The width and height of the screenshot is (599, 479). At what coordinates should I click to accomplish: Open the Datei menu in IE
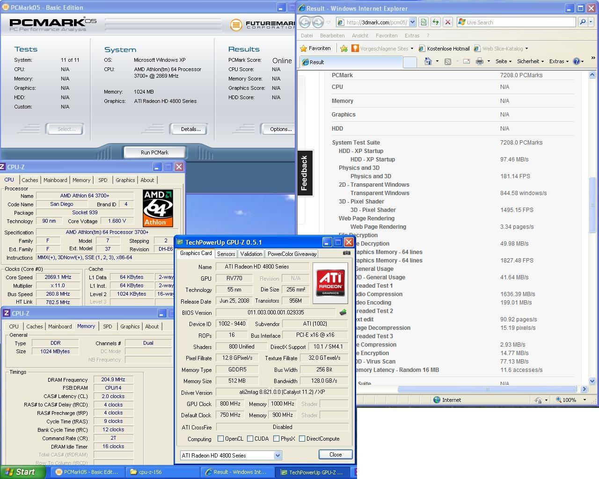307,36
